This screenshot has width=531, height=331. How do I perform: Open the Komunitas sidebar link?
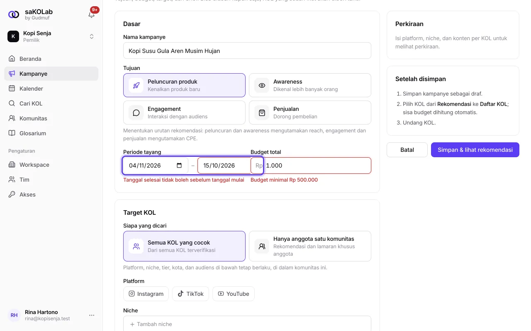(x=51, y=118)
